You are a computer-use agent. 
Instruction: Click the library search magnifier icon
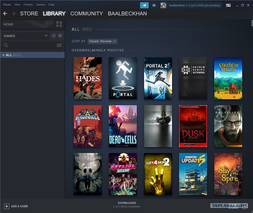tap(6, 45)
